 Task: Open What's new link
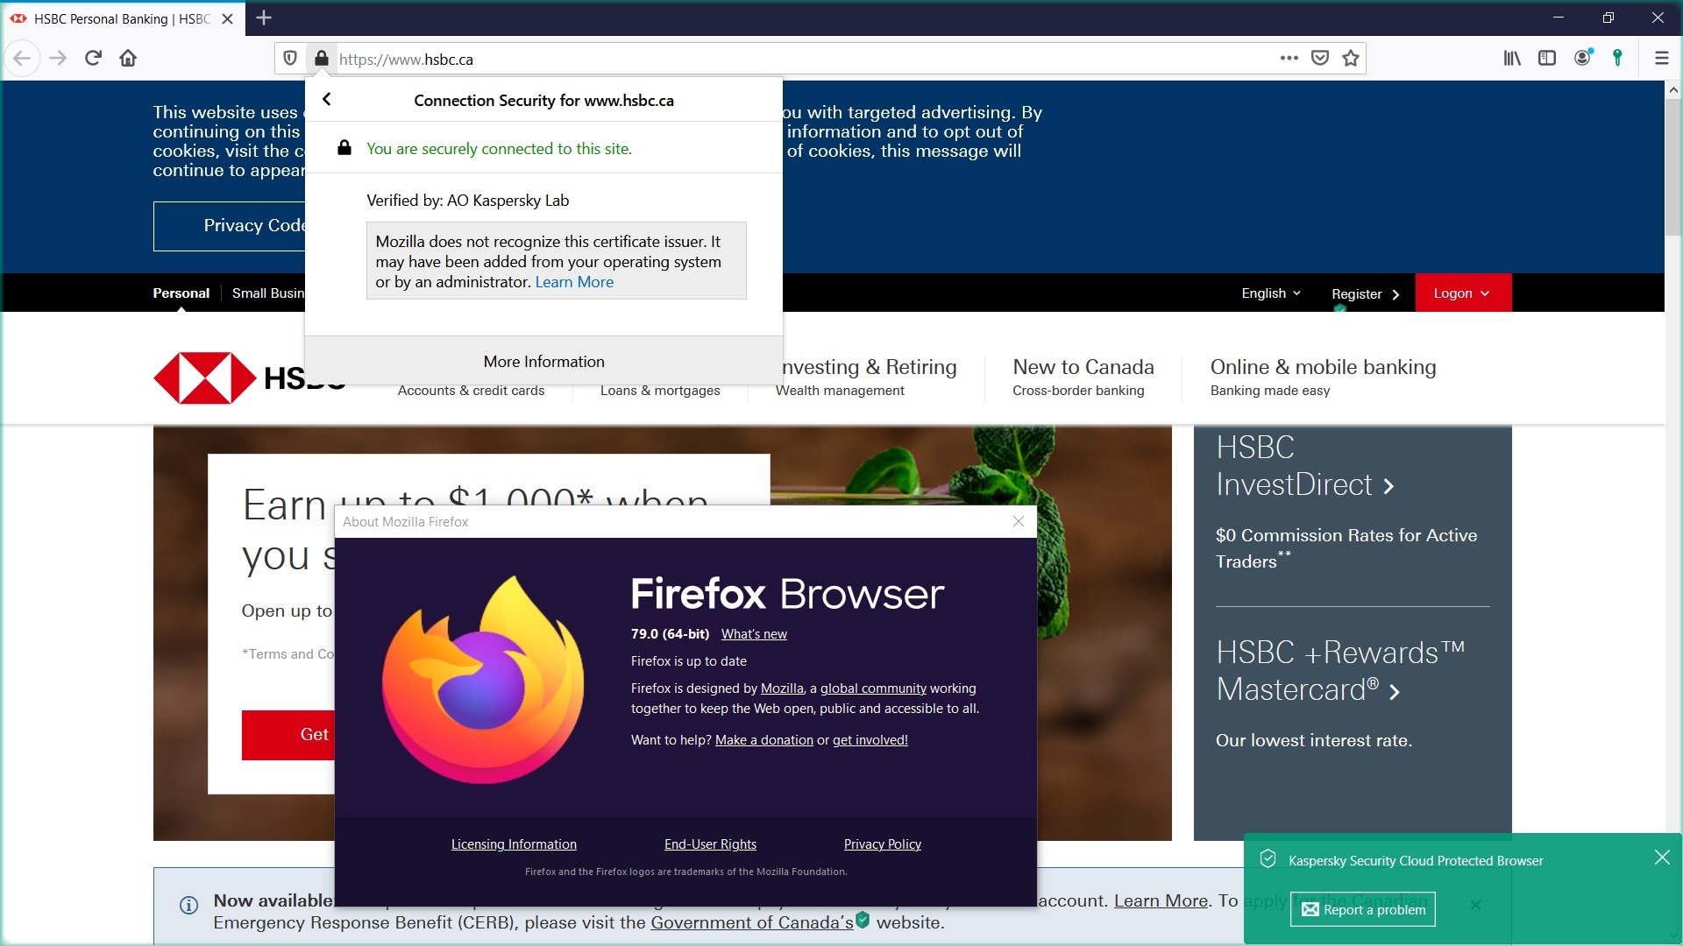(754, 634)
